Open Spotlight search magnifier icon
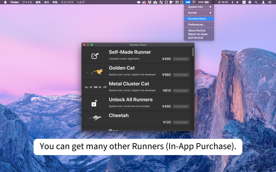The image size is (276, 172). [256, 2]
